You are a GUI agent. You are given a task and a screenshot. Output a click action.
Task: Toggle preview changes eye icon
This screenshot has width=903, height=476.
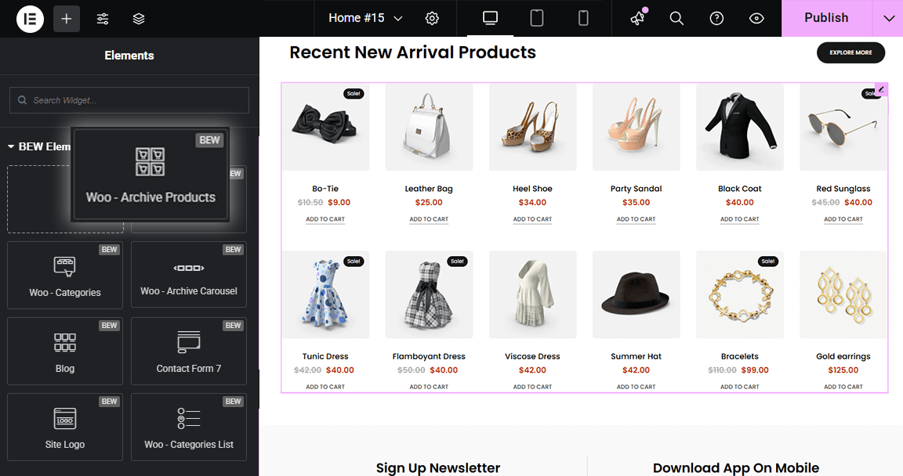tap(756, 18)
